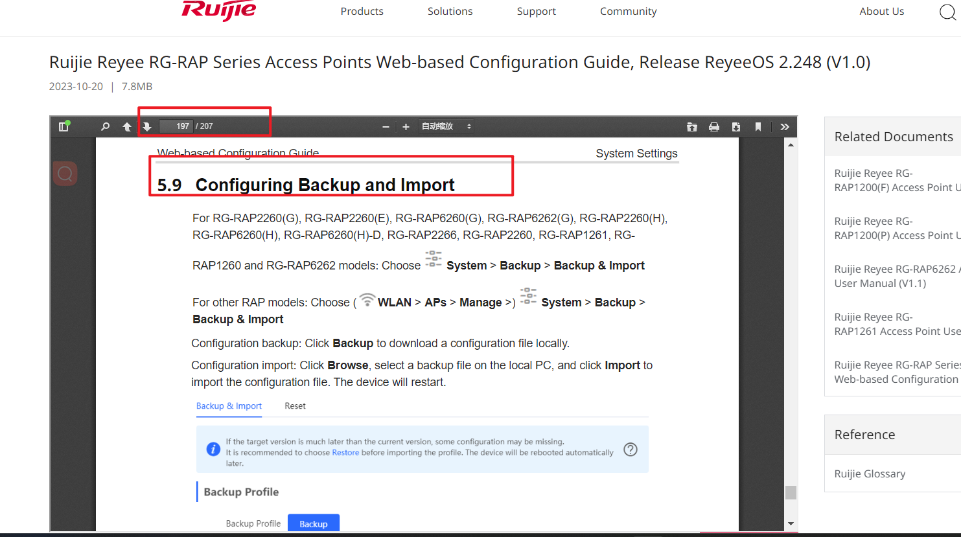Click the WLAN wifi icon
961x537 pixels.
point(367,299)
